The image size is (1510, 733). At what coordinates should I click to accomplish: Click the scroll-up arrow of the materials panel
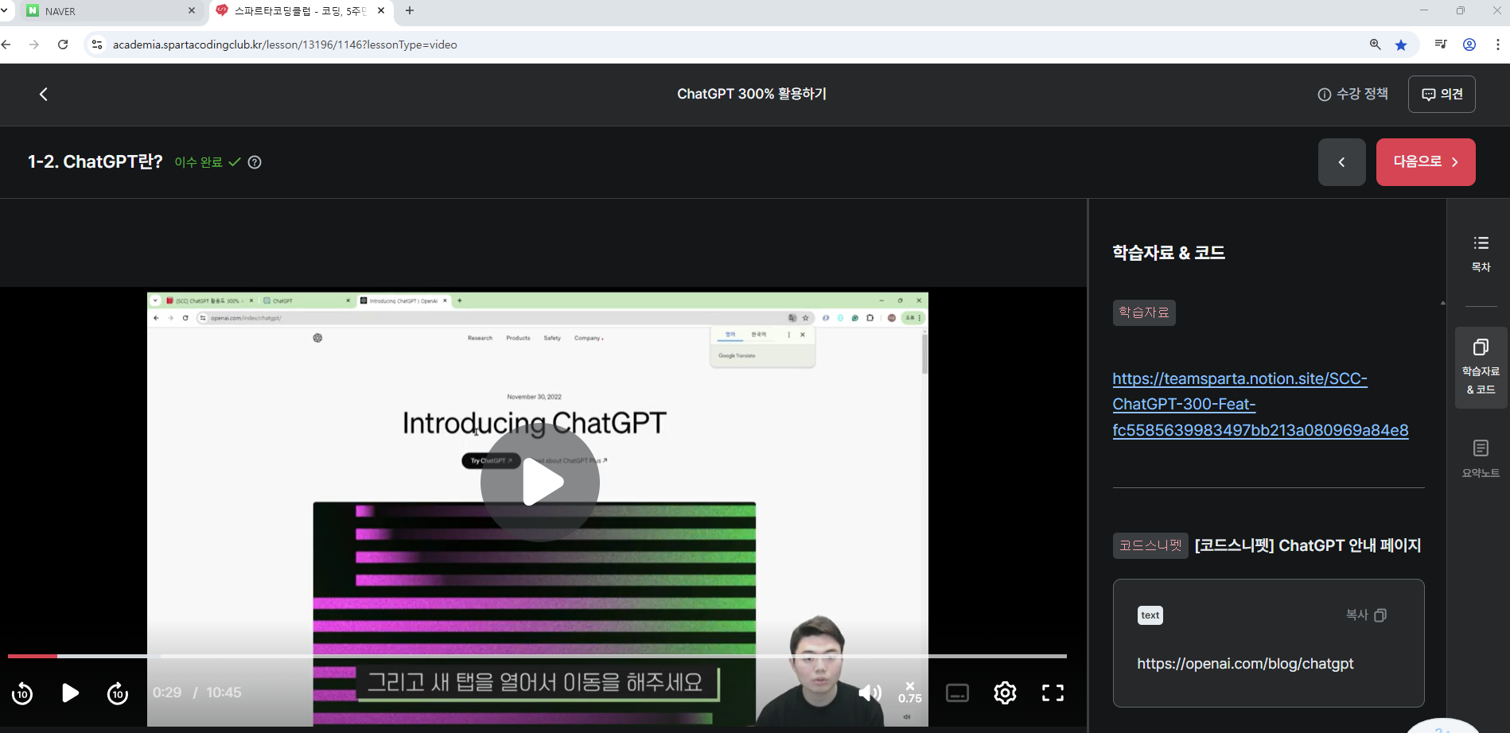coord(1442,303)
